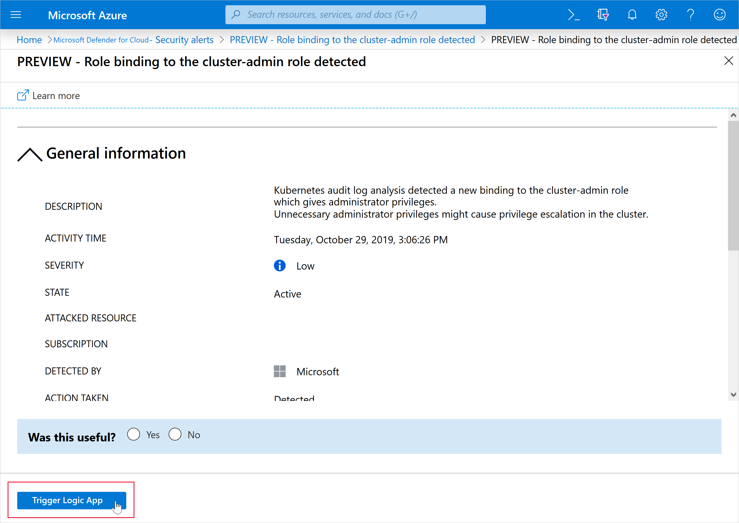Viewport: 739px width, 523px height.
Task: Go to Home breadcrumb
Action: 29,40
